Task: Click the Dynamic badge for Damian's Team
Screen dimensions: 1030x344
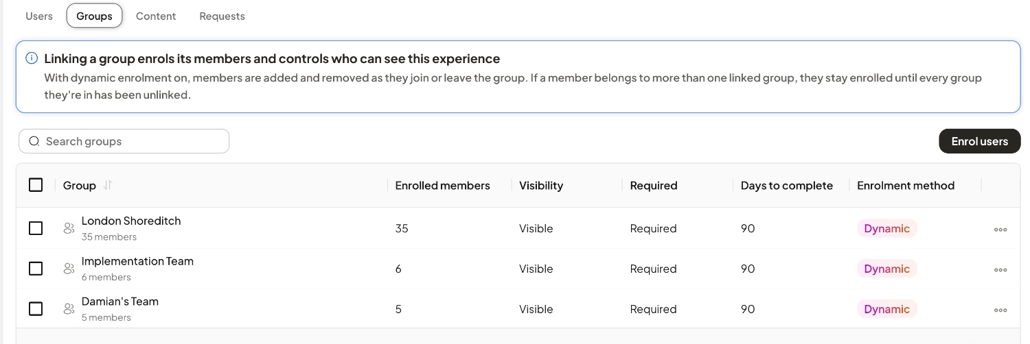Action: pyautogui.click(x=886, y=310)
